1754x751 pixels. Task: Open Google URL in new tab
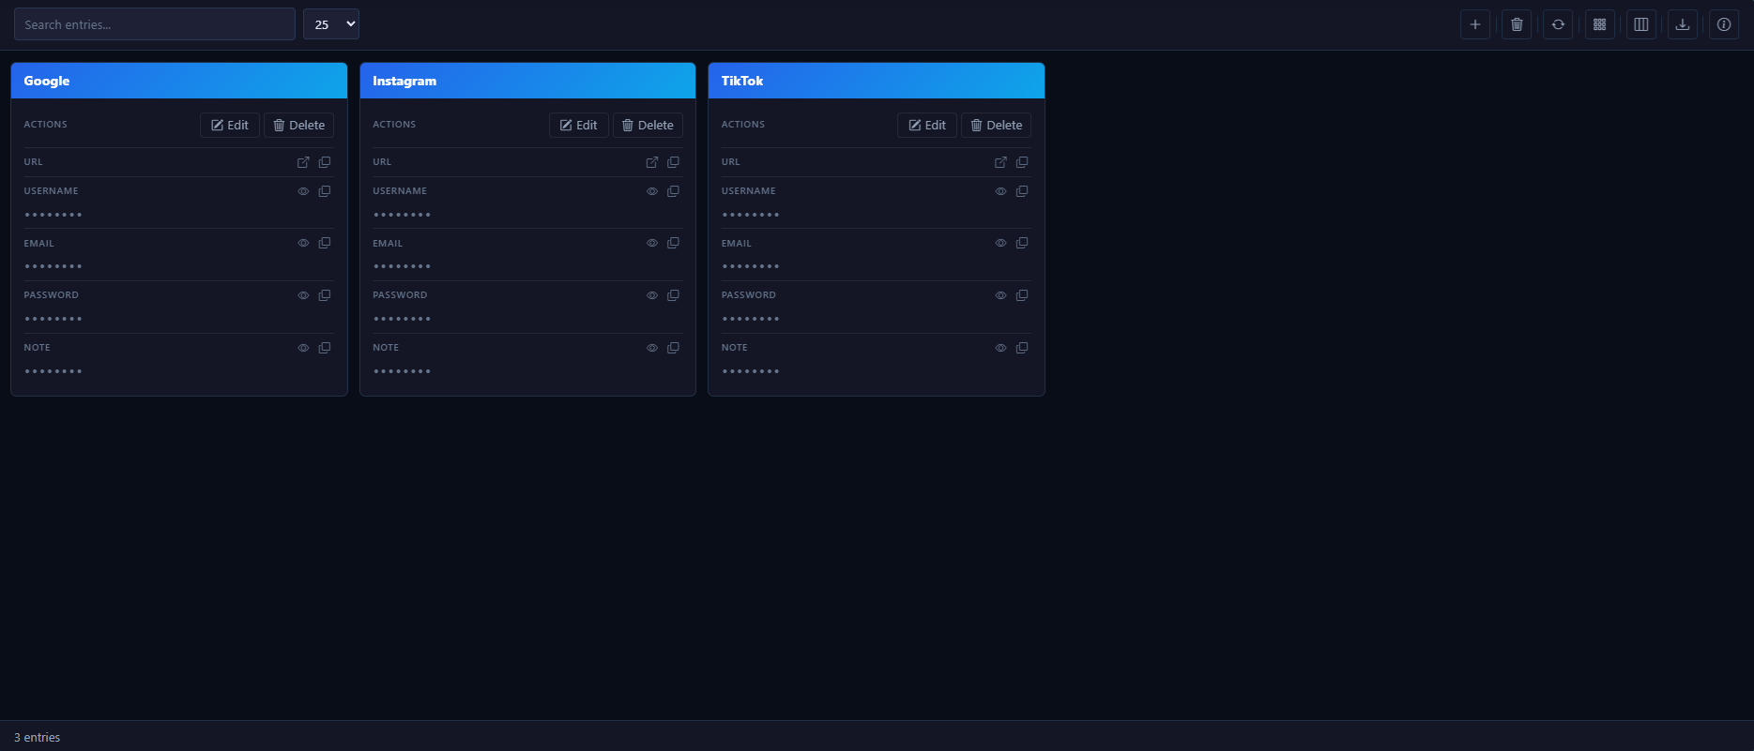[303, 162]
